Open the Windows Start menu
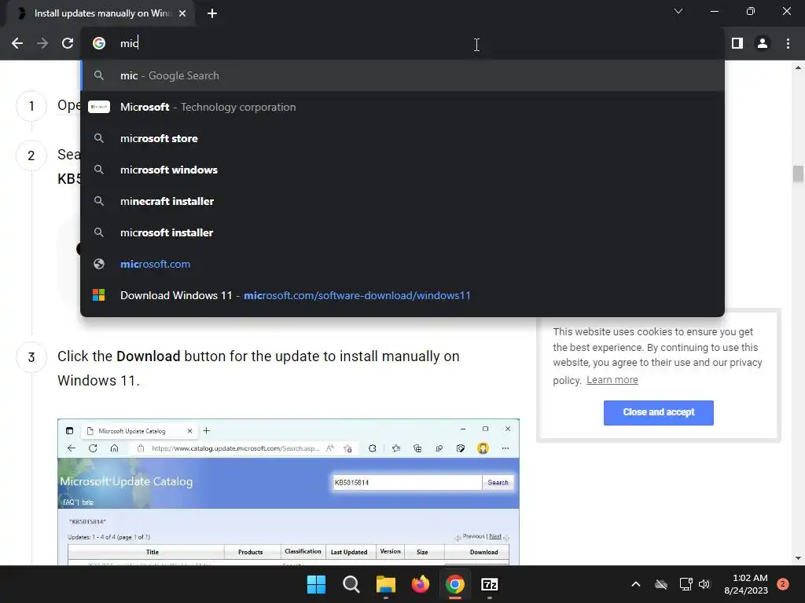Viewport: 805px width, 603px height. [x=316, y=584]
